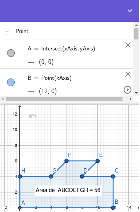Delete point A entry

coord(128,45)
